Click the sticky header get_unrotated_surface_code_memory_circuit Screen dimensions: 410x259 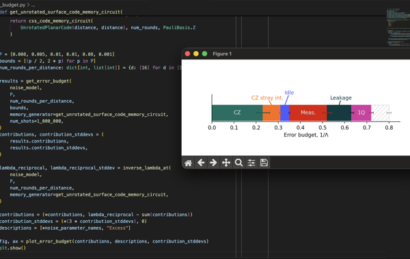(66, 12)
